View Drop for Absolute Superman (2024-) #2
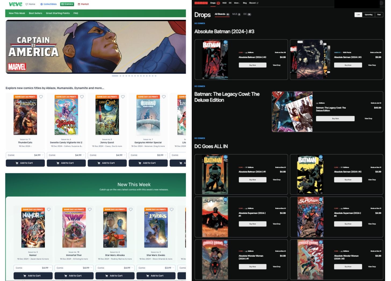Image resolution: width=391 pixels, height=281 pixels. 372,224
